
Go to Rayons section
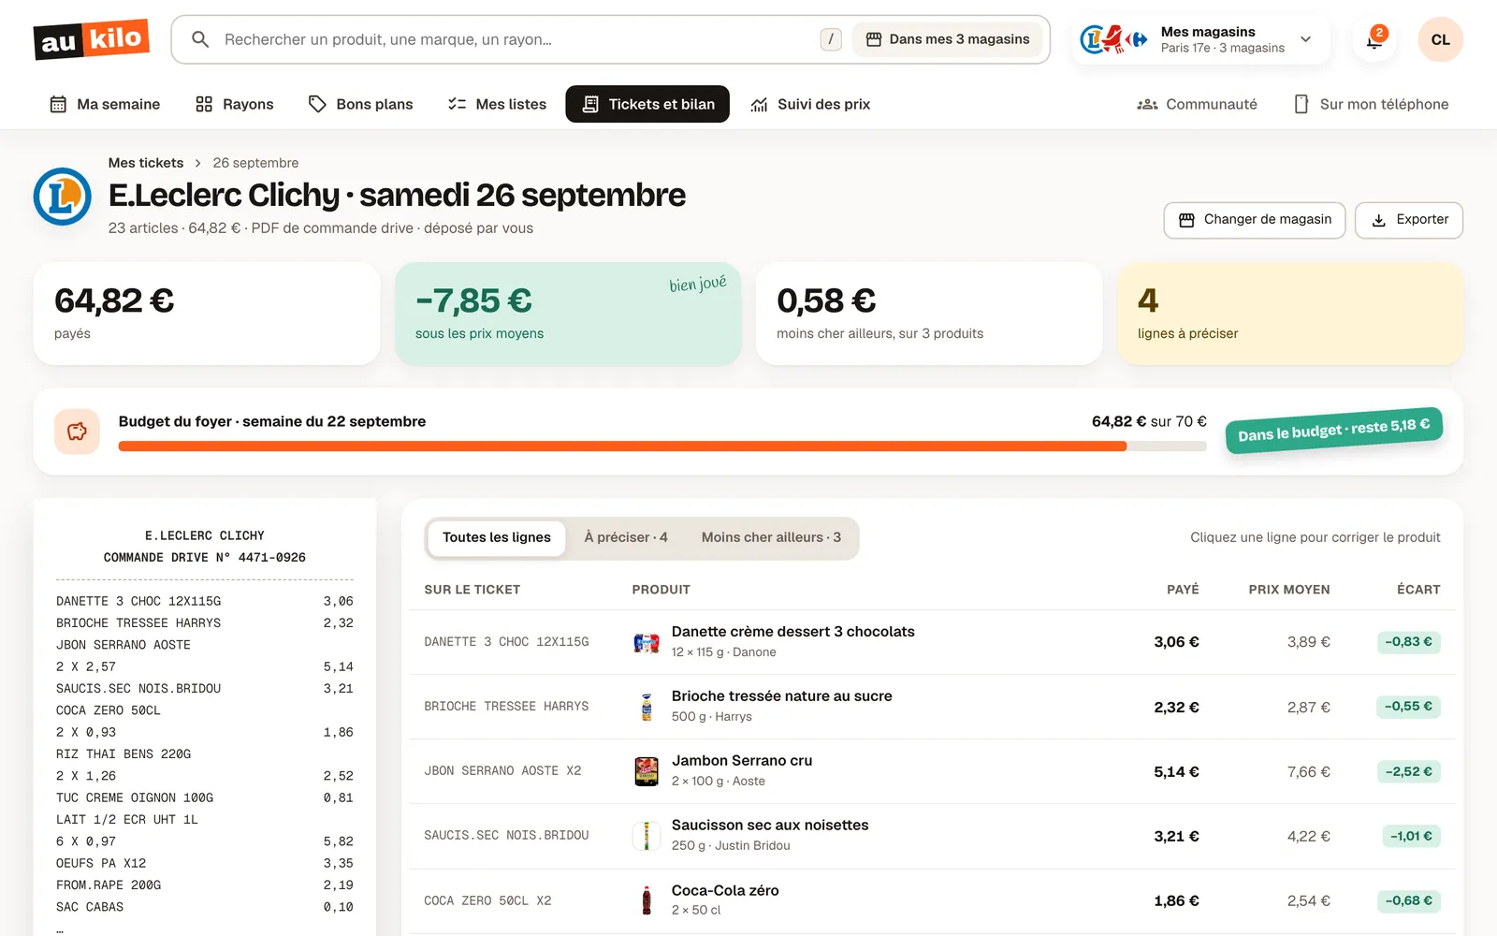(x=235, y=104)
